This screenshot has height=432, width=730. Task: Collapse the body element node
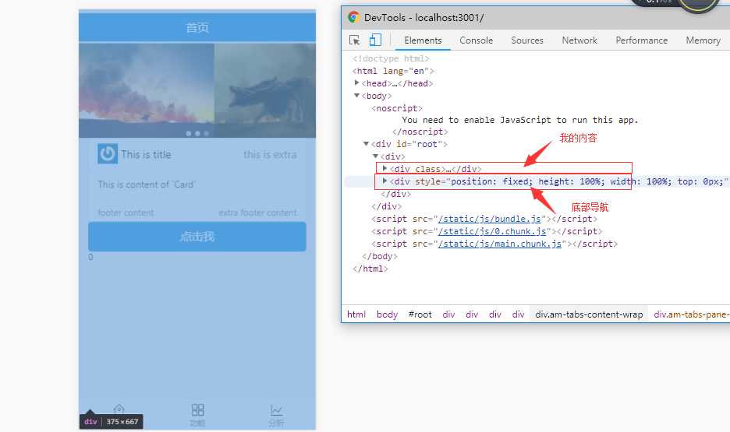(x=357, y=96)
